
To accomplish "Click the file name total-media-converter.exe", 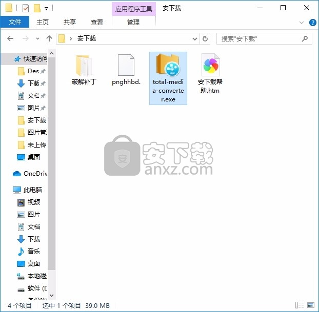I will (x=168, y=91).
